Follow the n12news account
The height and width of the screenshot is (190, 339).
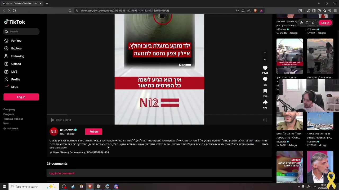(94, 132)
